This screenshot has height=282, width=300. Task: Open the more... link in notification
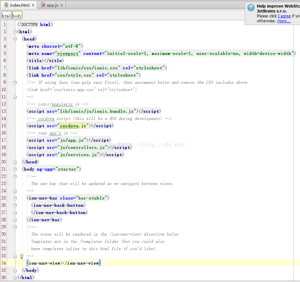coord(284,21)
